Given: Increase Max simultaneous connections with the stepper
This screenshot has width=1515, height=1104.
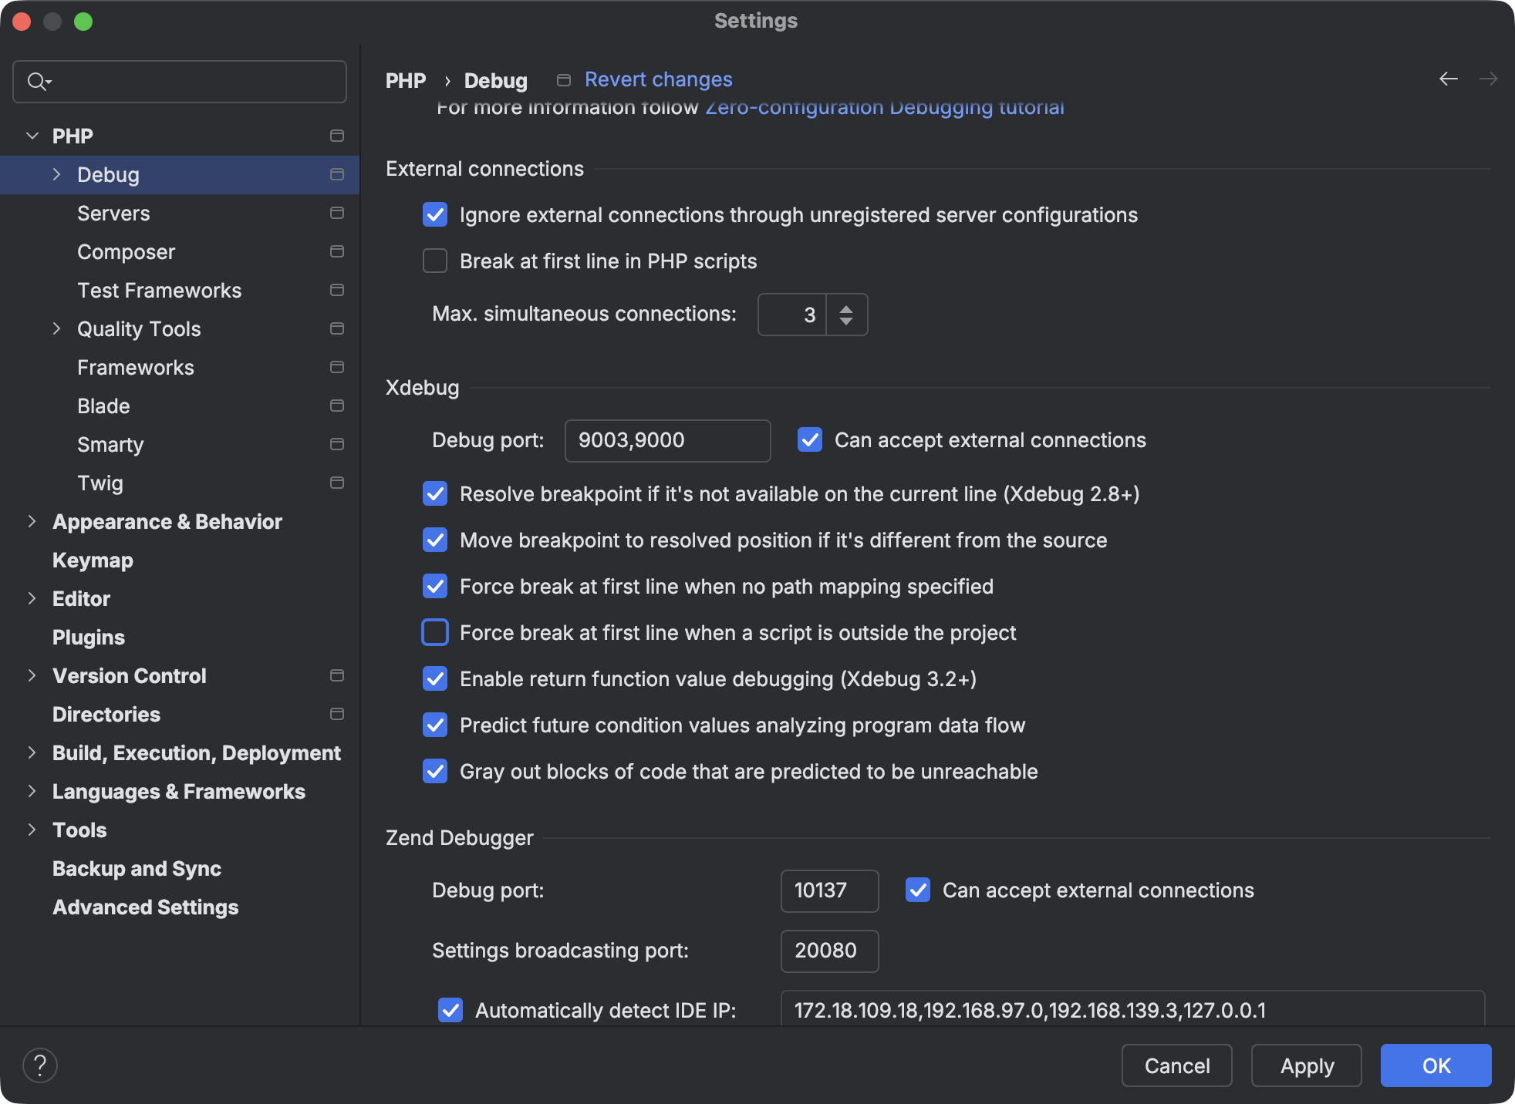Looking at the screenshot, I should 846,307.
